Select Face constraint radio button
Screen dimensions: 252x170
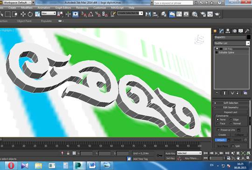[x=217, y=124]
